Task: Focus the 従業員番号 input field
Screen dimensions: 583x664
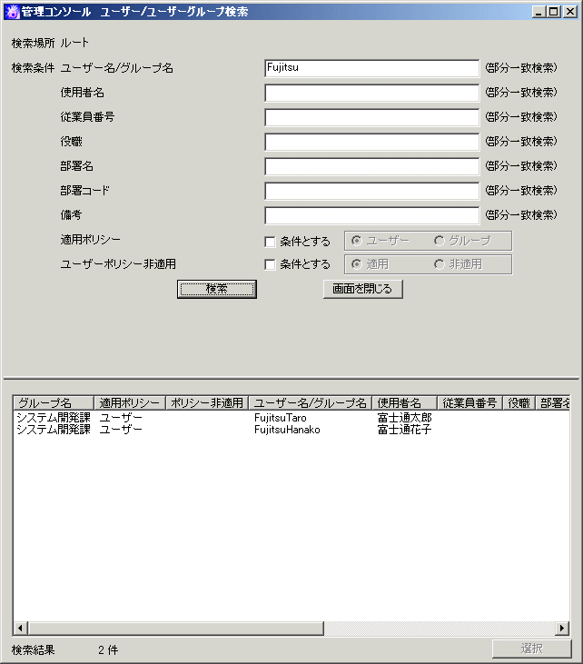Action: (x=371, y=117)
